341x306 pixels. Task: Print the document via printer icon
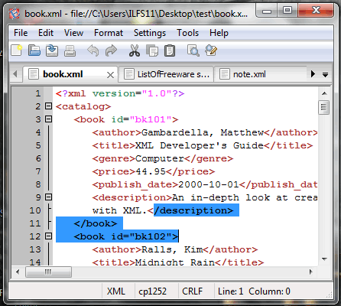tap(70, 50)
